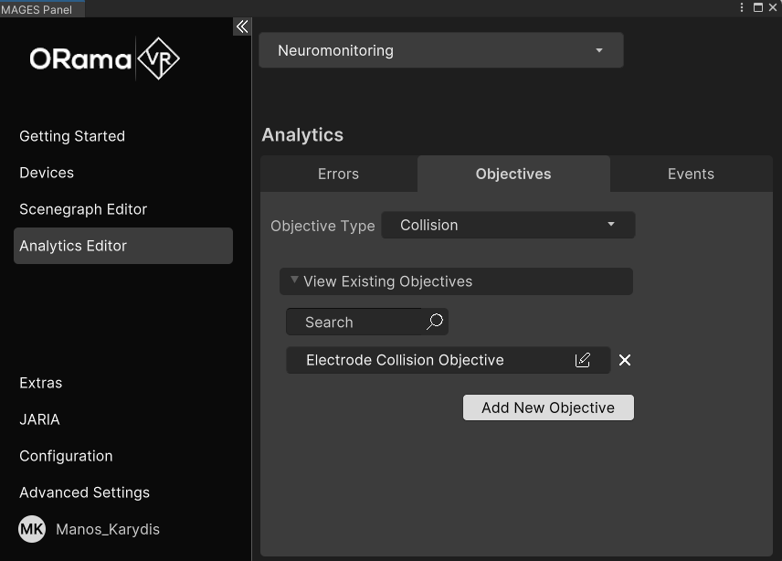
Task: Maximize the MAGES Panel window
Action: 757,7
